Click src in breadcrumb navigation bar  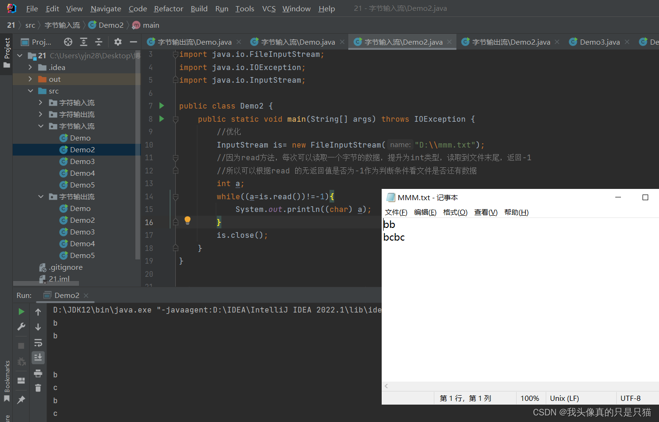(30, 25)
